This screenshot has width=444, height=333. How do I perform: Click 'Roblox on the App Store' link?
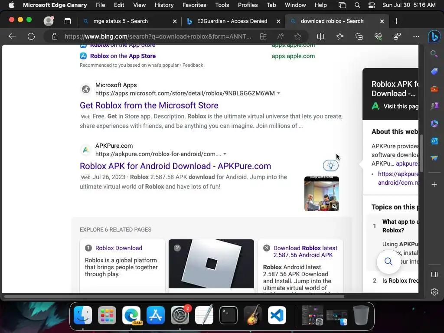[123, 56]
